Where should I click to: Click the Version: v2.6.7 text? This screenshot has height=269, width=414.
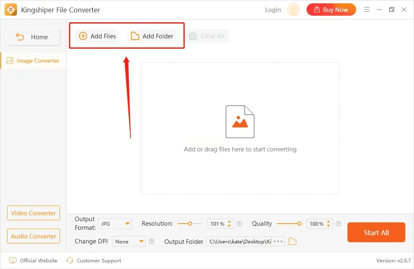click(393, 261)
